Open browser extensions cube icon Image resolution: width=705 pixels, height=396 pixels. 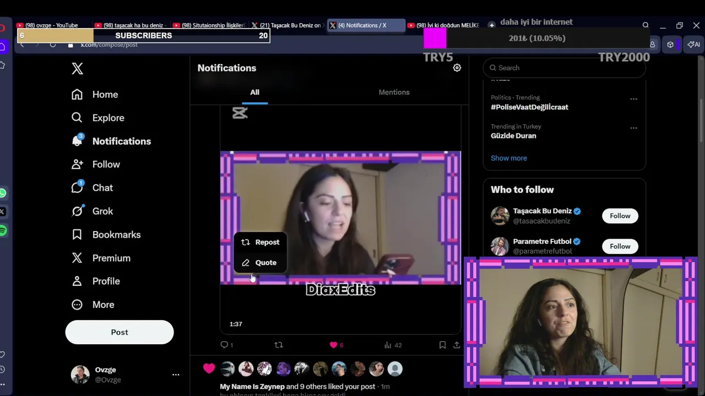(x=670, y=45)
